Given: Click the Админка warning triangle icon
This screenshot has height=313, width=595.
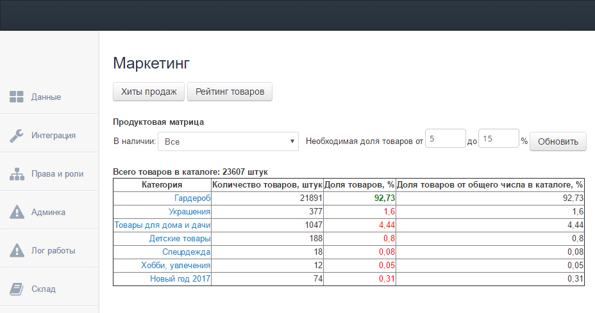Looking at the screenshot, I should click(x=17, y=212).
